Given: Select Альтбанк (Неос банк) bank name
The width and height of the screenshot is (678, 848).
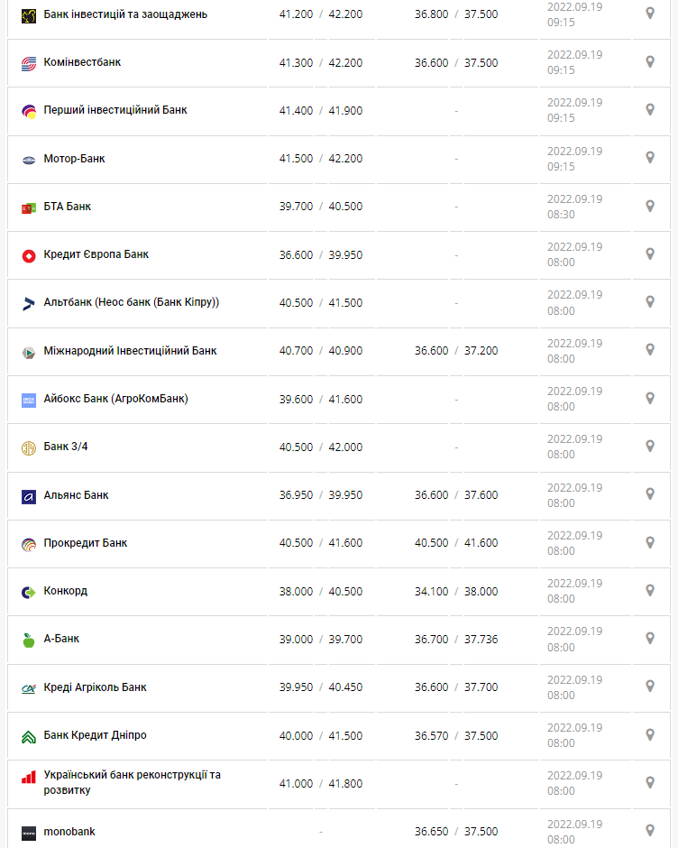Looking at the screenshot, I should point(132,302).
